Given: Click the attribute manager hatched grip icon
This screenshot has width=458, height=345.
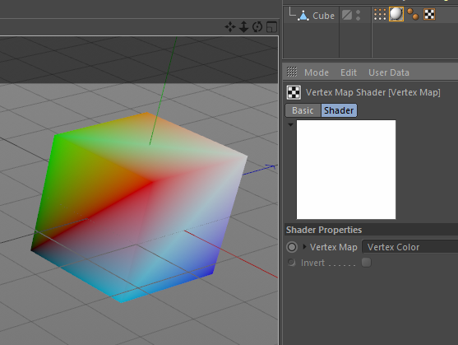Looking at the screenshot, I should [292, 72].
